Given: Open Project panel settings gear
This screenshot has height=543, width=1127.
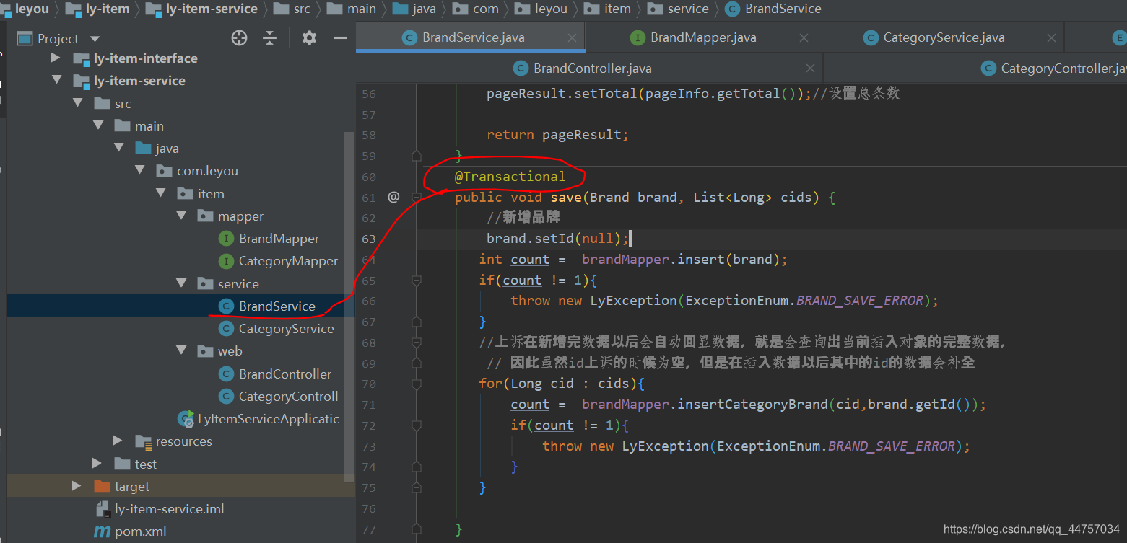Looking at the screenshot, I should click(309, 38).
